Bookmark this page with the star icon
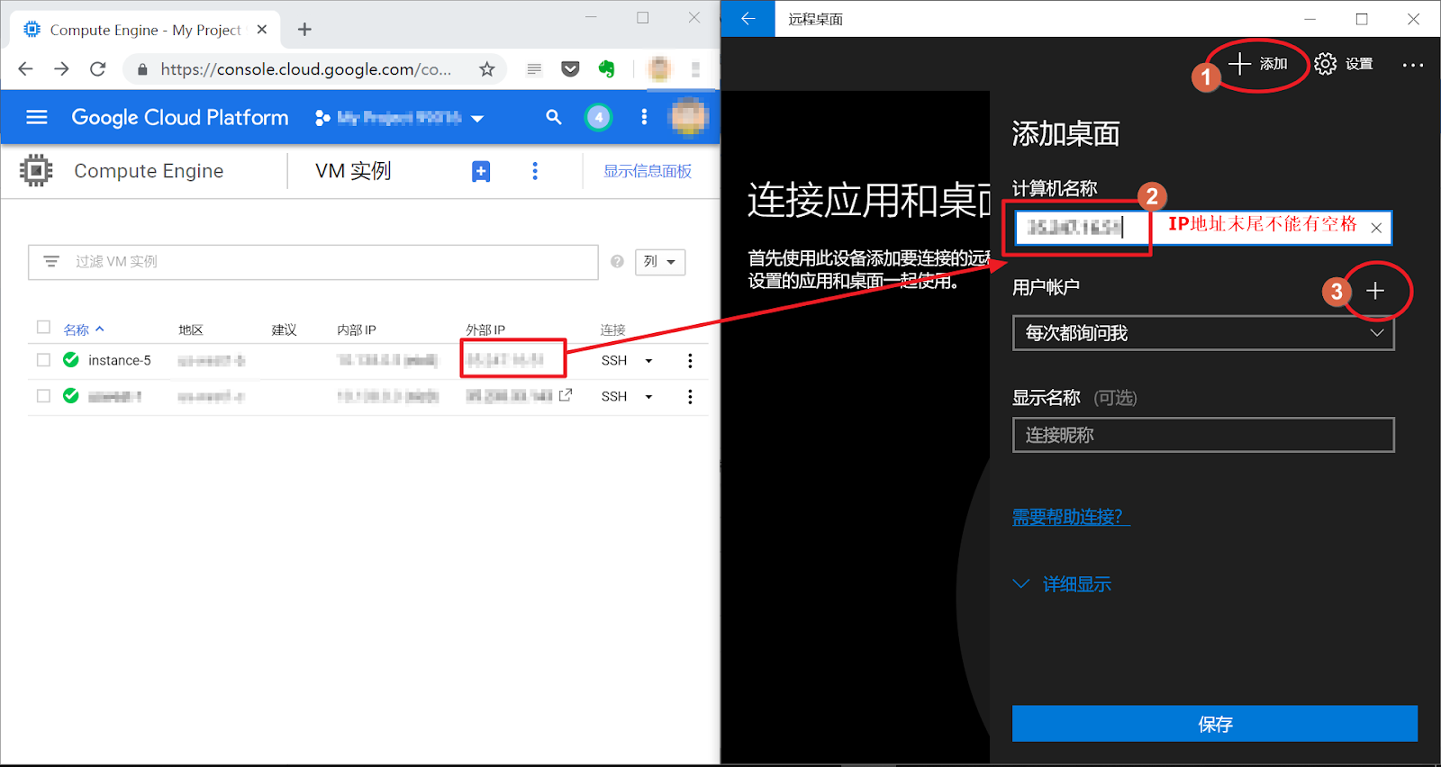1441x767 pixels. click(x=486, y=69)
